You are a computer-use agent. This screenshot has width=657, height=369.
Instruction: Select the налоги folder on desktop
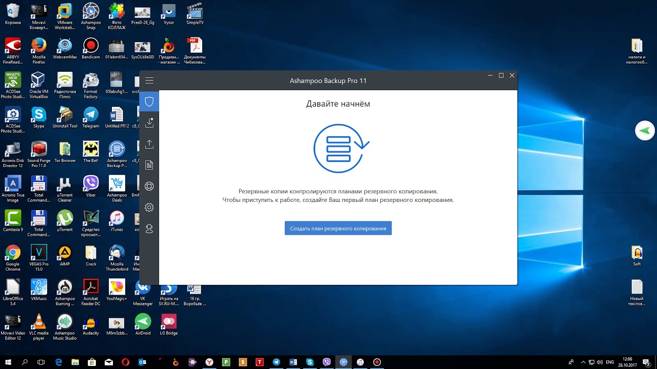tap(636, 51)
